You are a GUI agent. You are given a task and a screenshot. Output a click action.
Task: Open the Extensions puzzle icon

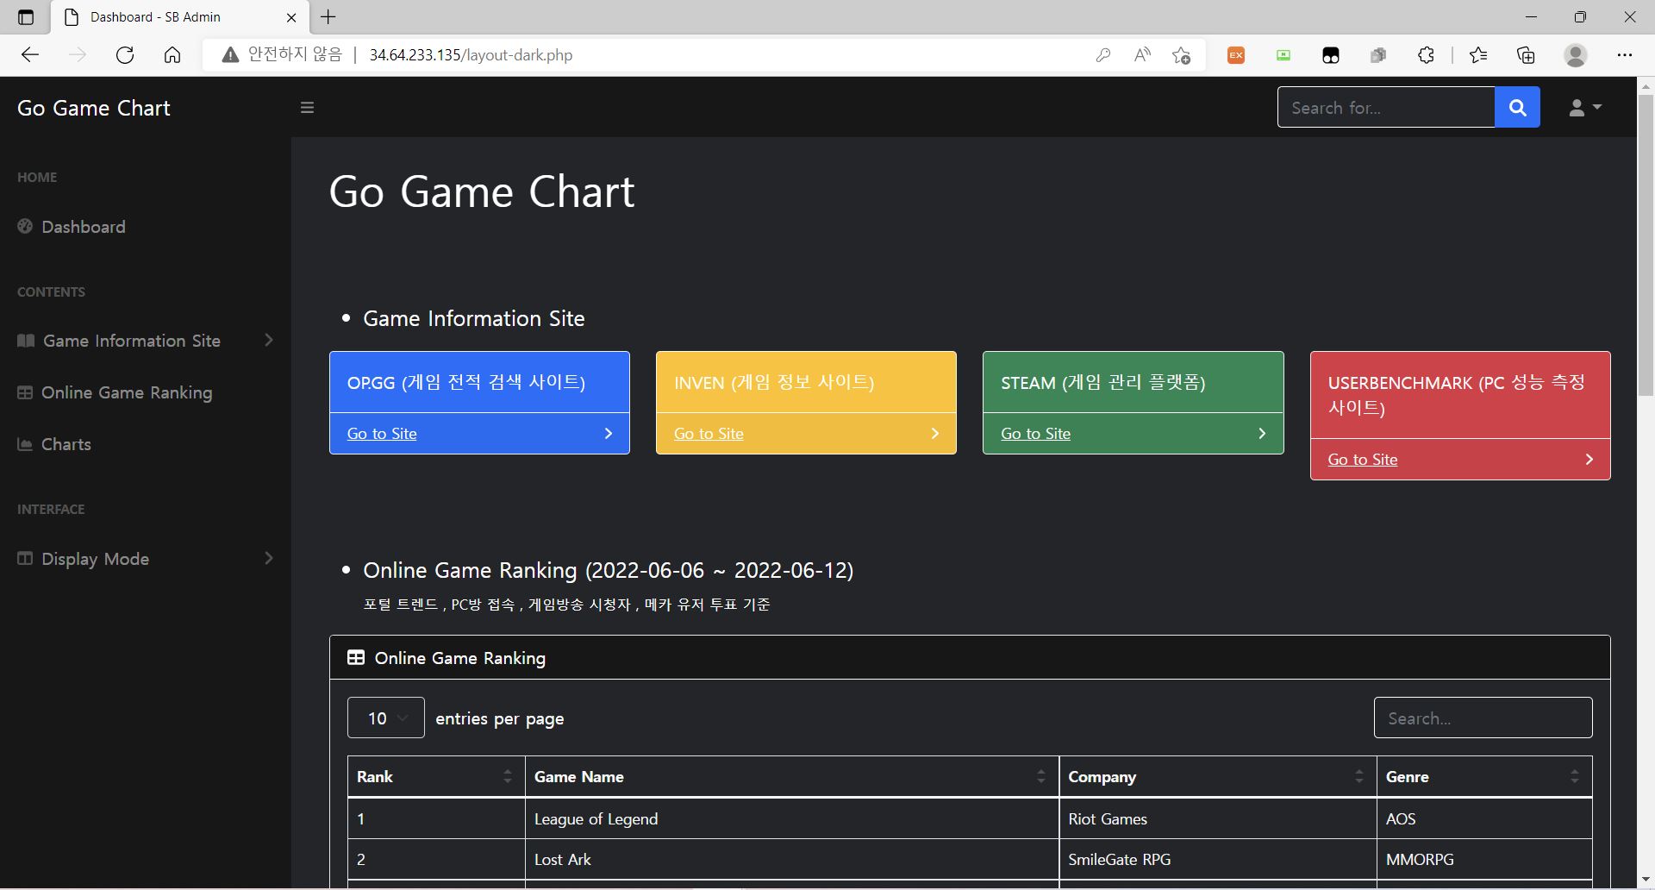1426,55
